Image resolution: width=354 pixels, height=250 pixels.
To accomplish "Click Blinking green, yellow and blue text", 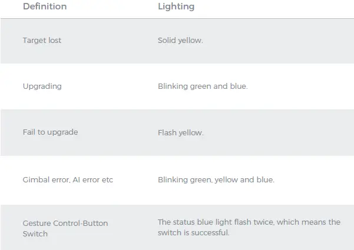I will pos(216,179).
